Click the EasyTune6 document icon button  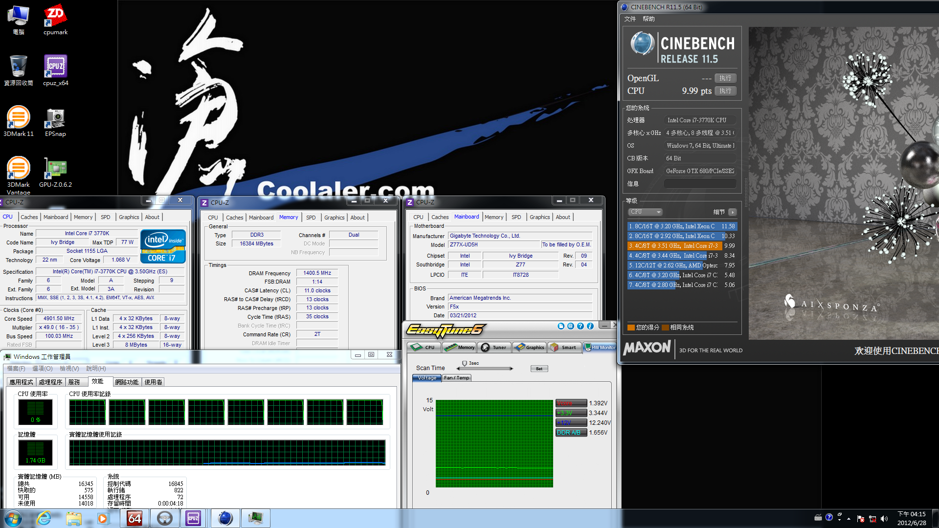[x=561, y=326]
